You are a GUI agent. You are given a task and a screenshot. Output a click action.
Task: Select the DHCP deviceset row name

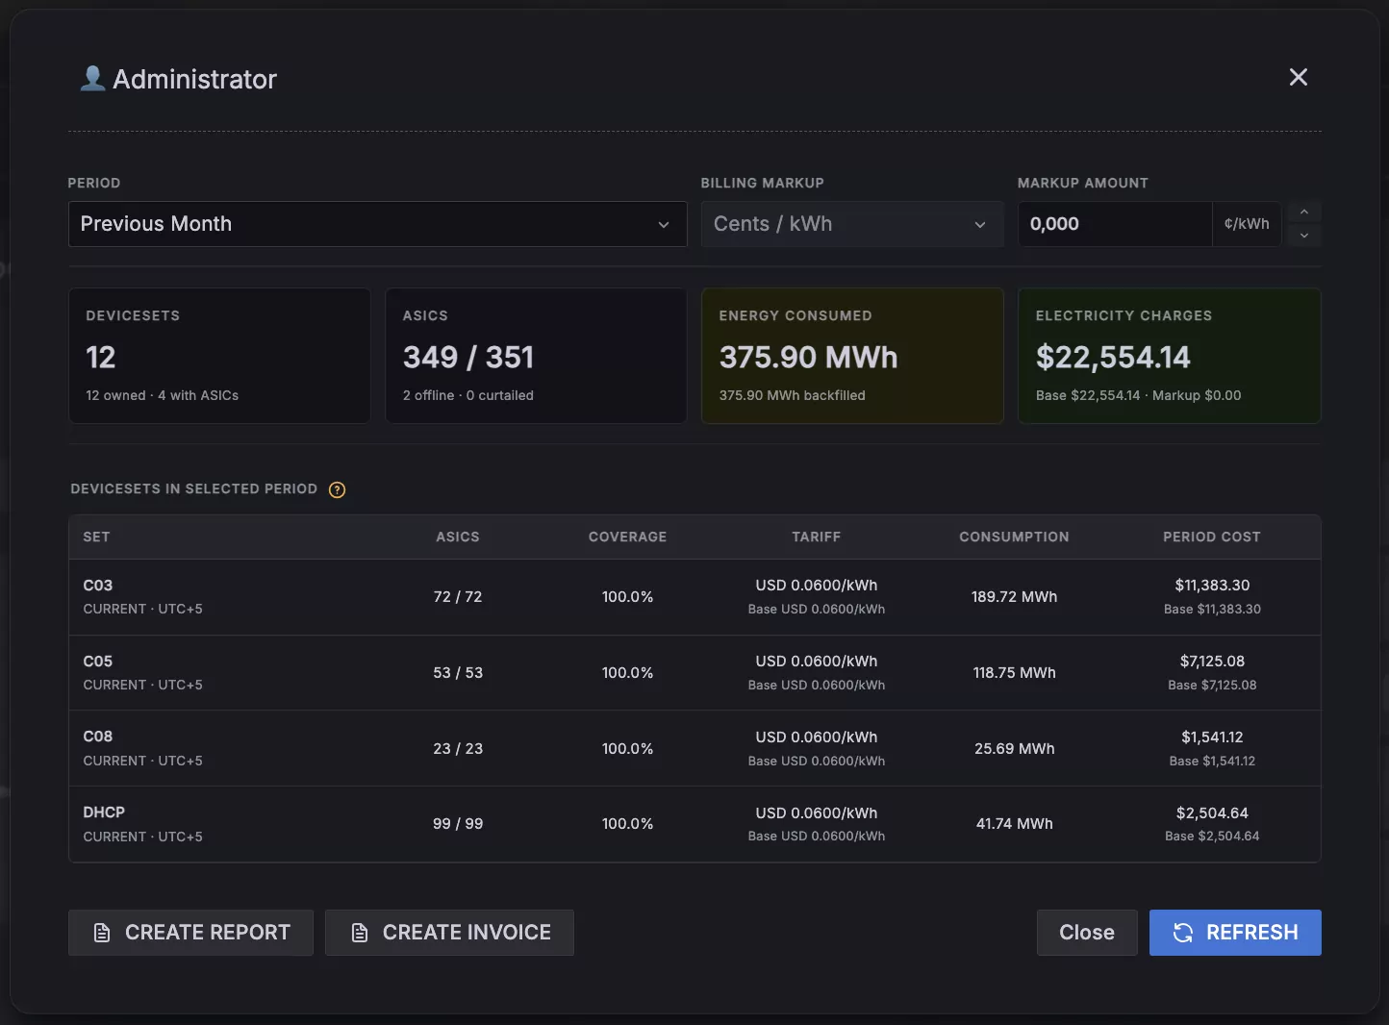click(104, 812)
